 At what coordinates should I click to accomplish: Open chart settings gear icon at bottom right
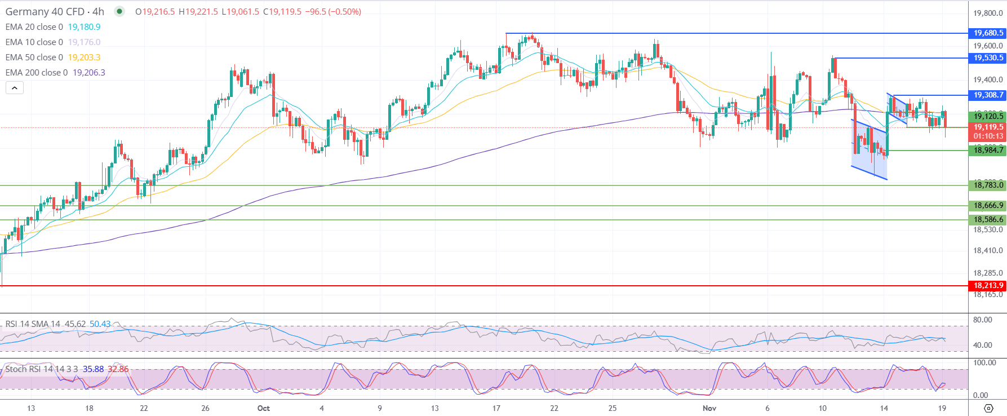point(988,408)
